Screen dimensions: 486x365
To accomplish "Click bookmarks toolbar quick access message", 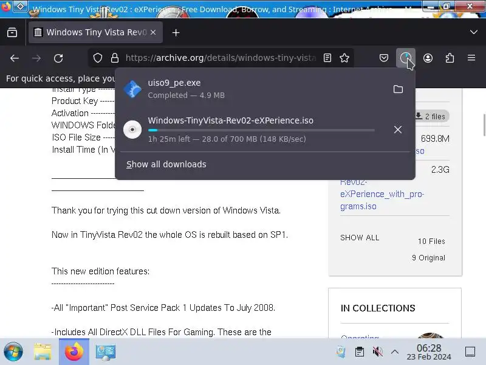I will pyautogui.click(x=60, y=78).
